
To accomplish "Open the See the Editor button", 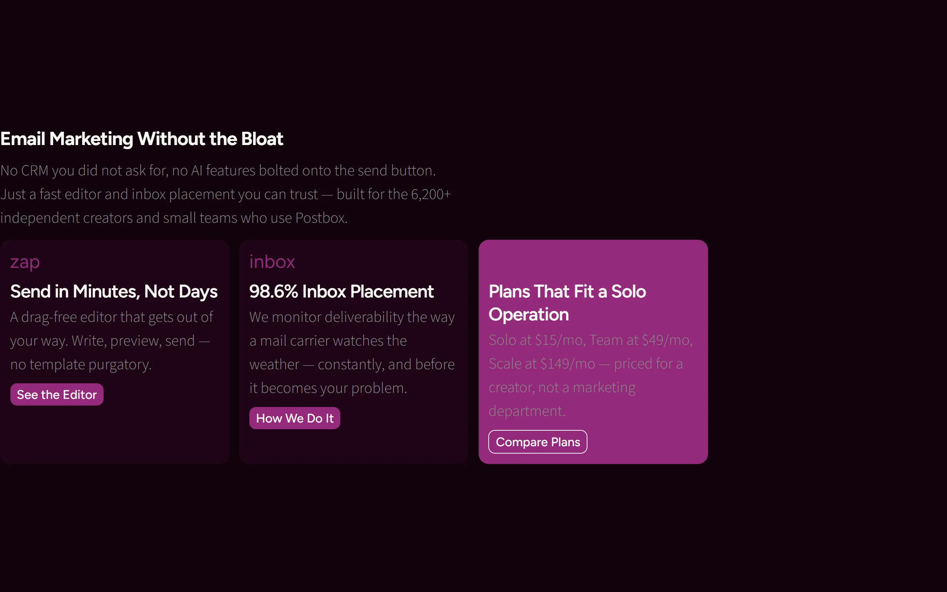I will coord(57,394).
